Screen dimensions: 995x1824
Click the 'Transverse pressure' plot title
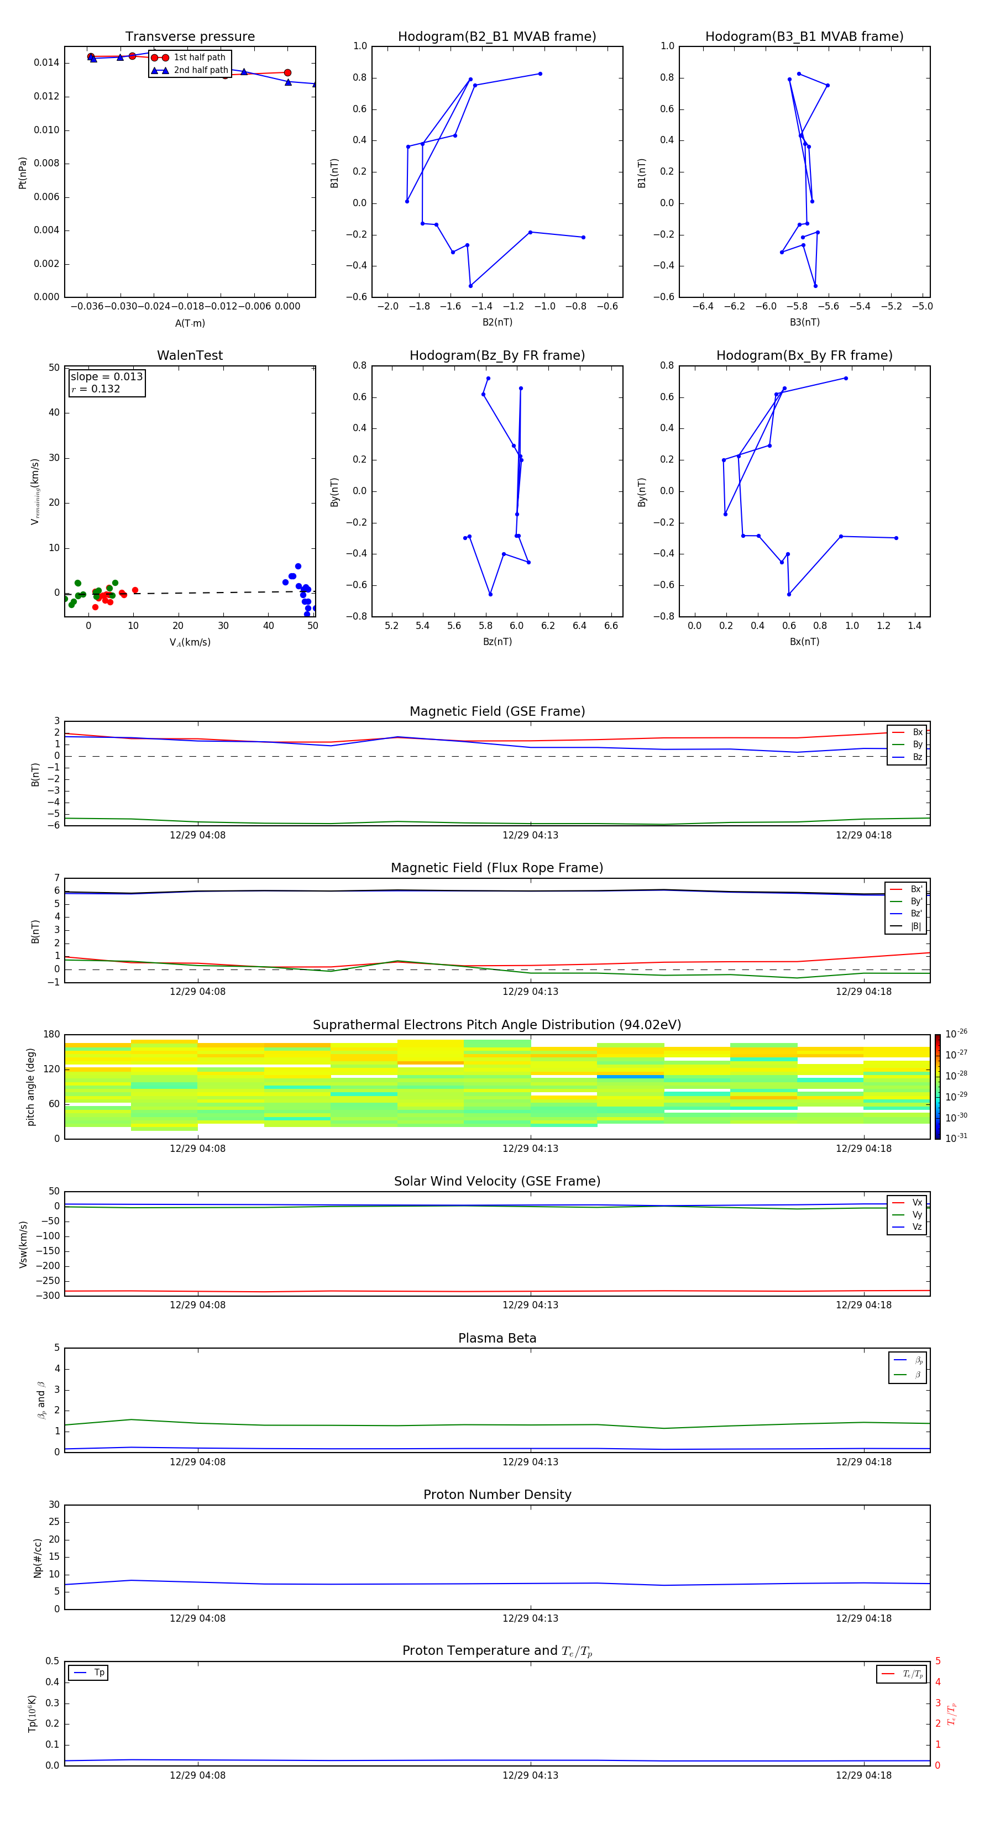point(190,37)
